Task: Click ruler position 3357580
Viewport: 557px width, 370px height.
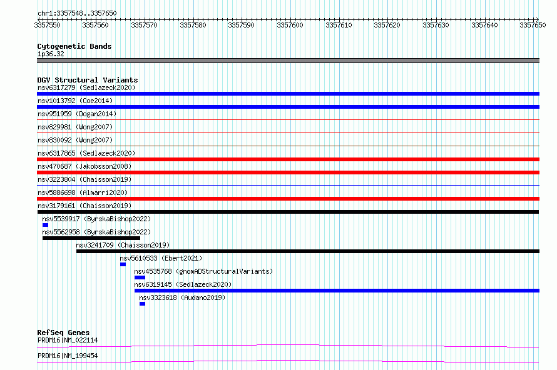Action: pyautogui.click(x=193, y=25)
